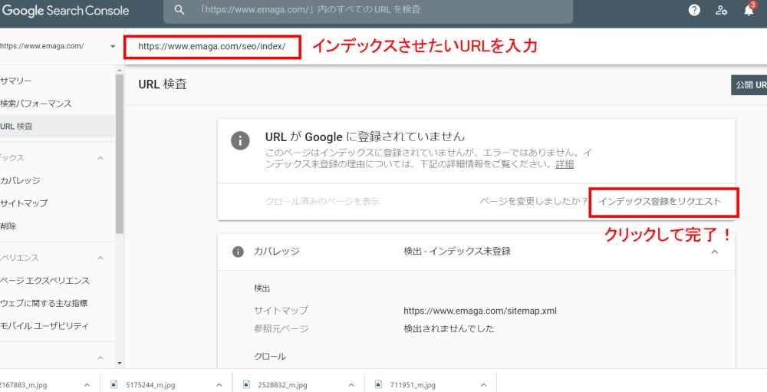
Task: Collapse the カバレッジ details section
Action: (714, 252)
